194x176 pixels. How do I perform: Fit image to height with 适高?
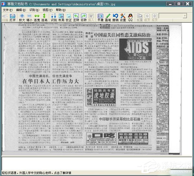[x=44, y=18]
